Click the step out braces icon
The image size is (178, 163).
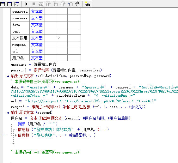(63, 4)
